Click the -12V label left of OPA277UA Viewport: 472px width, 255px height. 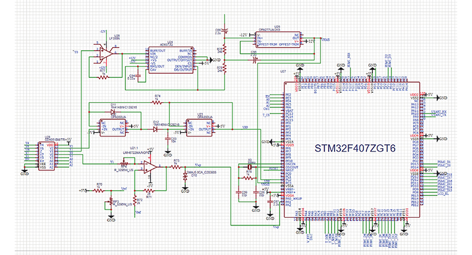pos(243,35)
